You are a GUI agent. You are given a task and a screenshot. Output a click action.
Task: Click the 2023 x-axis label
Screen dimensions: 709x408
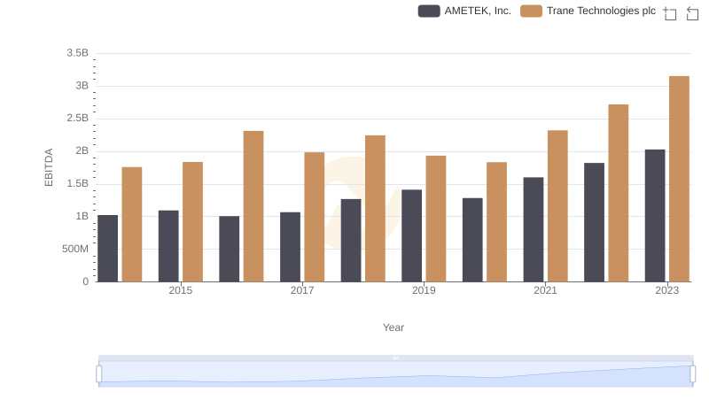pyautogui.click(x=667, y=290)
